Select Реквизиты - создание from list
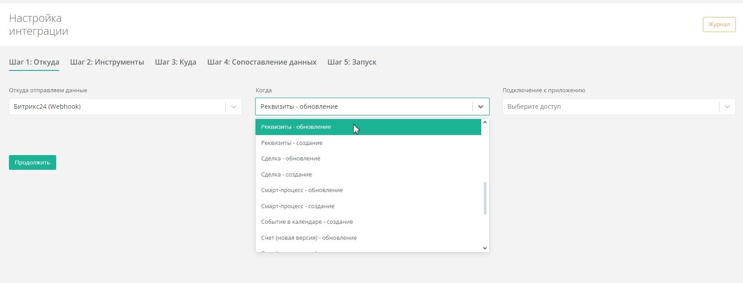Screen dimensions: 743x283 [292, 143]
